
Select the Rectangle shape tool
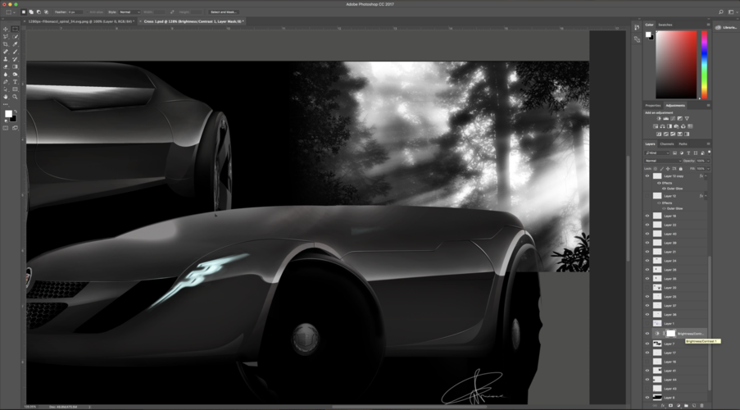pyautogui.click(x=15, y=89)
